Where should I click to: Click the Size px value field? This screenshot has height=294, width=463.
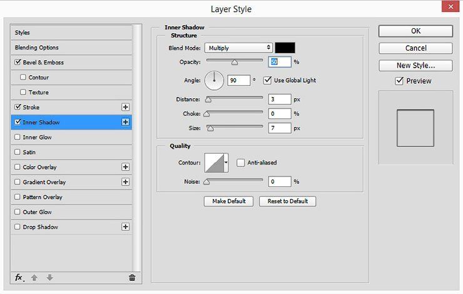(x=280, y=128)
